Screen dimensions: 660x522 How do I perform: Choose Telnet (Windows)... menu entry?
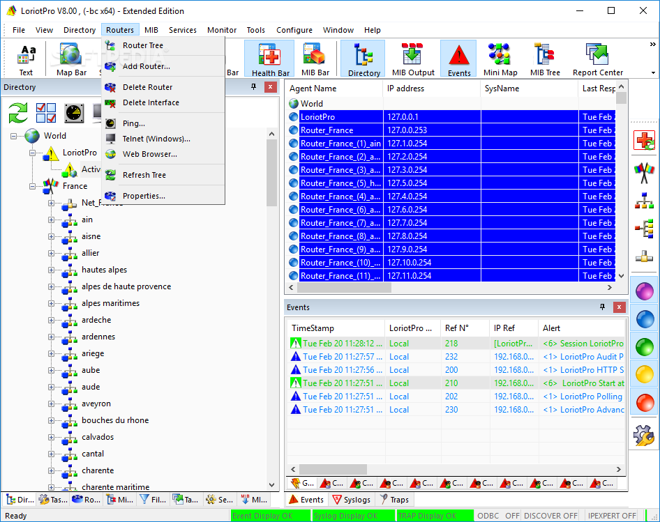(x=163, y=139)
